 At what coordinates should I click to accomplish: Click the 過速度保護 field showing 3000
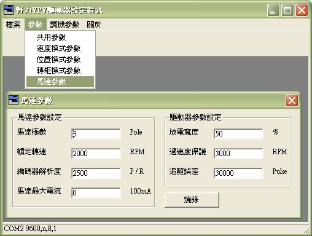(x=238, y=154)
